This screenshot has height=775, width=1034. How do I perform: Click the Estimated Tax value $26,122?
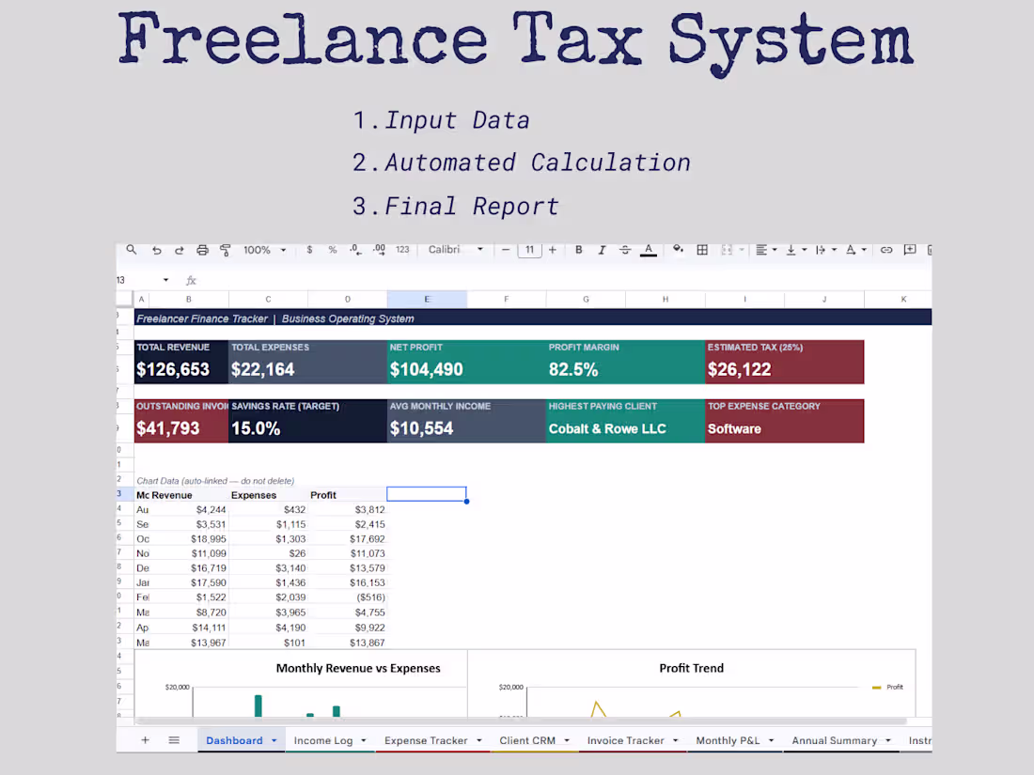pos(739,370)
